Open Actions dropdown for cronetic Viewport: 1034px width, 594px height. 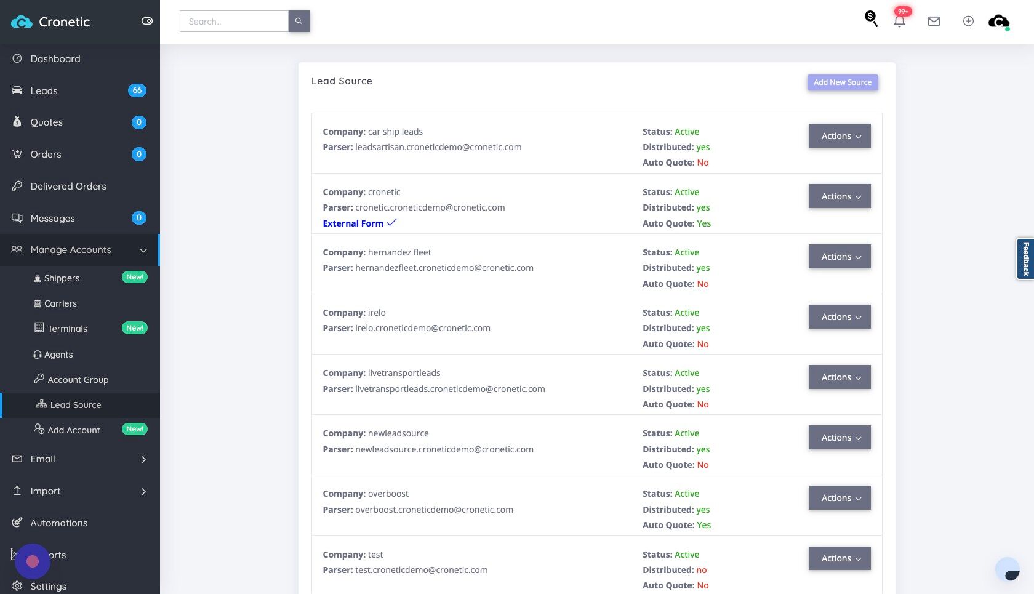840,196
